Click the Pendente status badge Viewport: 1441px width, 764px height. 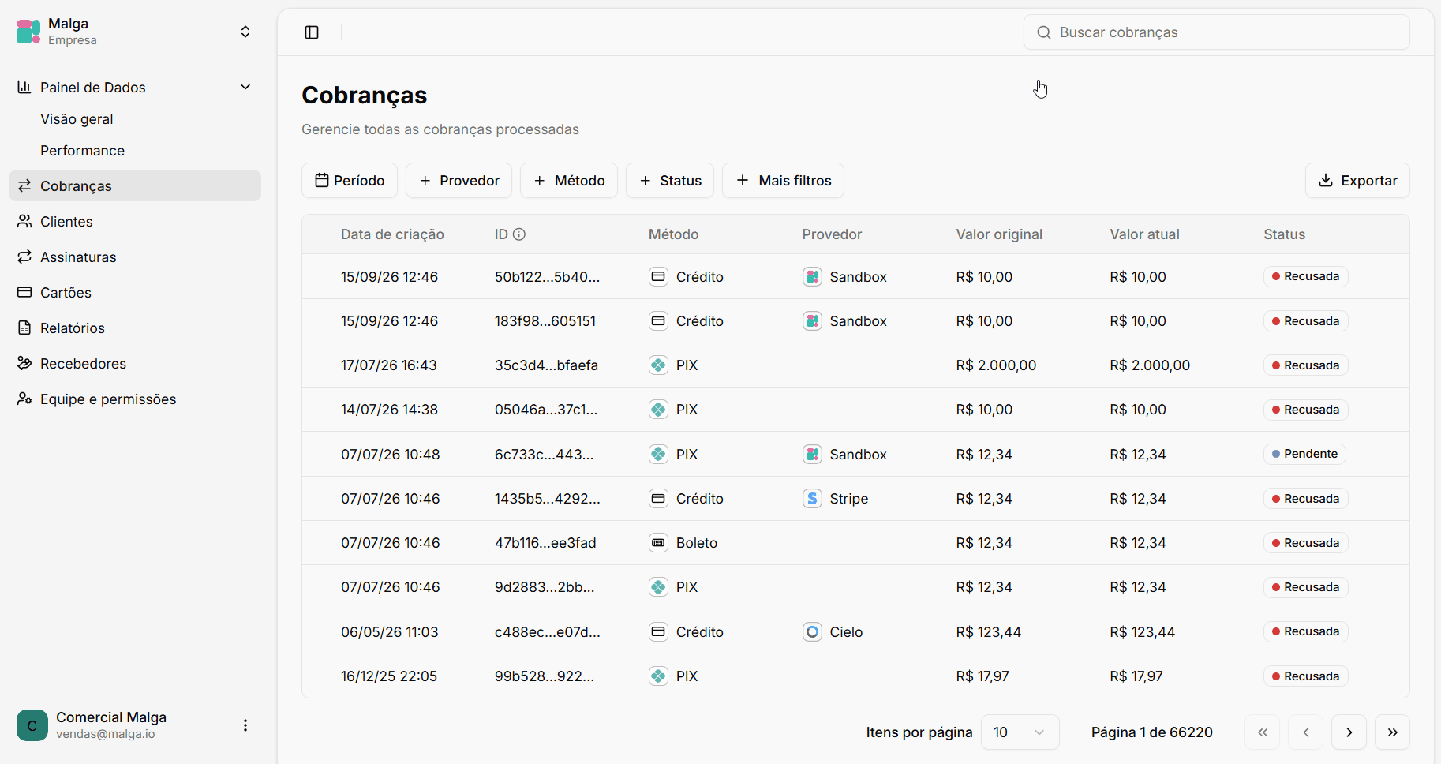tap(1304, 454)
